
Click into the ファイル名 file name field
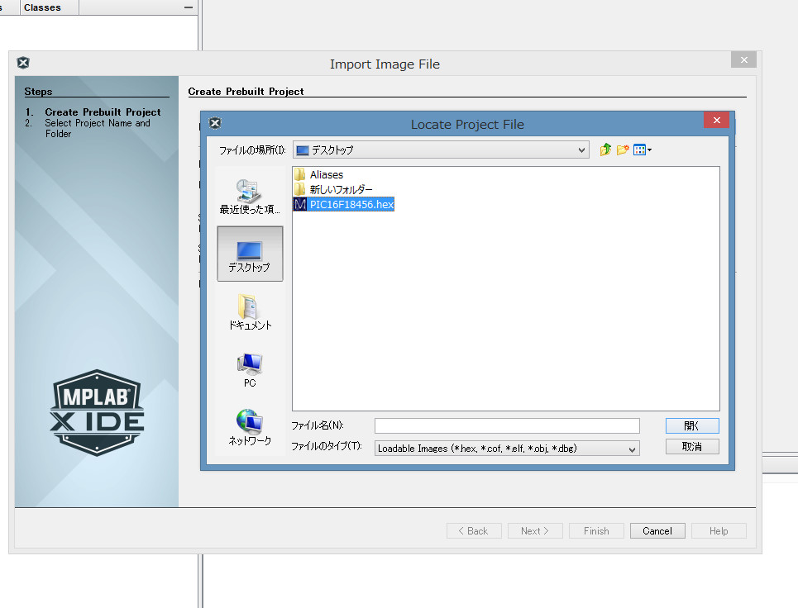[x=507, y=425]
